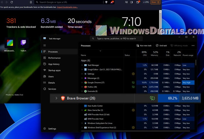Click Brave's back navigation arrow

click(2, 2)
